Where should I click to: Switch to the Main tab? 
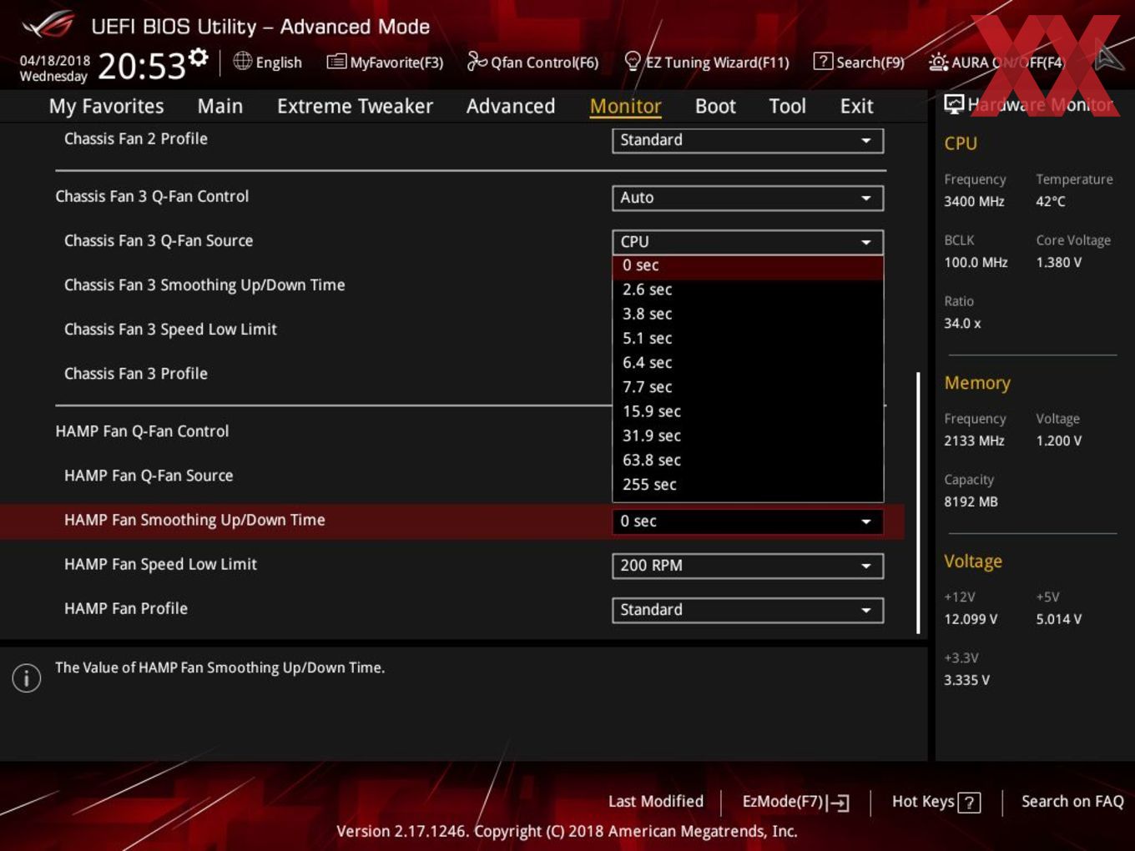pos(220,106)
